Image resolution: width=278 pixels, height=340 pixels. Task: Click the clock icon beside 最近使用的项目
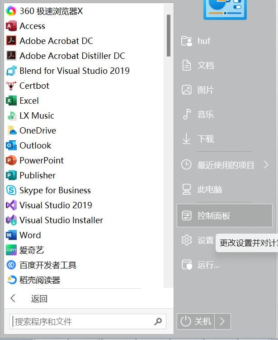point(186,165)
